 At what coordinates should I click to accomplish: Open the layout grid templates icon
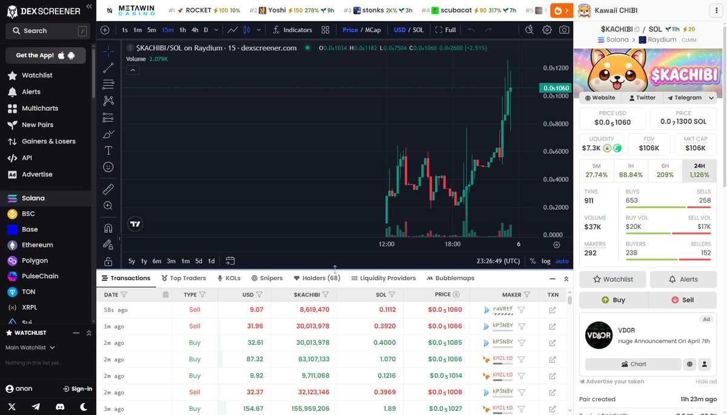[x=325, y=30]
